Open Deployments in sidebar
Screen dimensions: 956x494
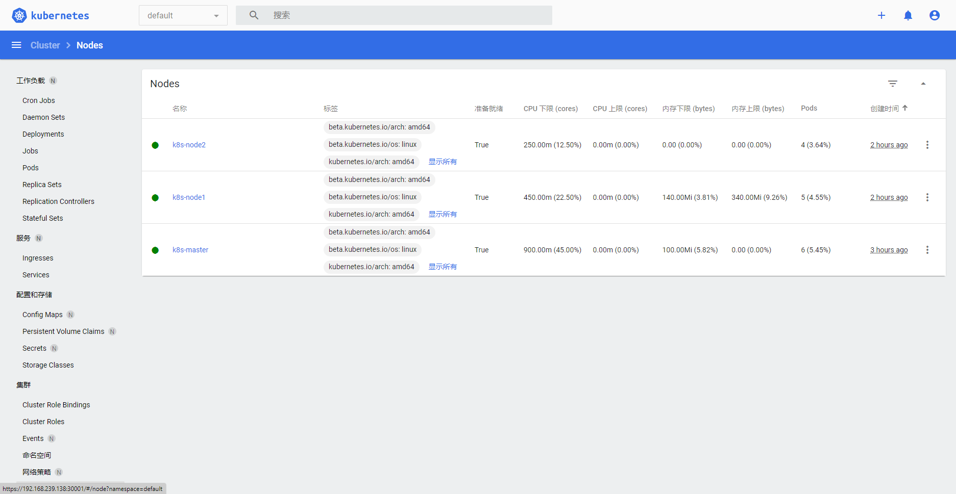tap(43, 134)
